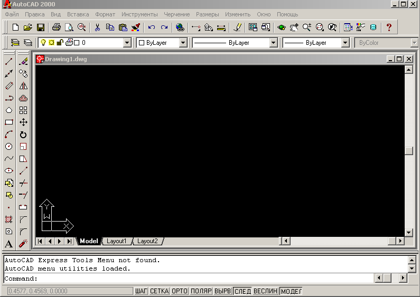This screenshot has width=420, height=297.
Task: Toggle МОДЕЛ model space button
Action: pyautogui.click(x=292, y=291)
